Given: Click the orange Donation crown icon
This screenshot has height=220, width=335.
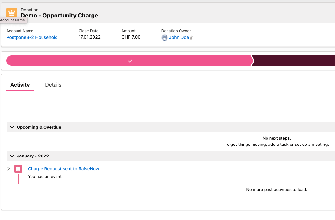Looking at the screenshot, I should pos(12,12).
